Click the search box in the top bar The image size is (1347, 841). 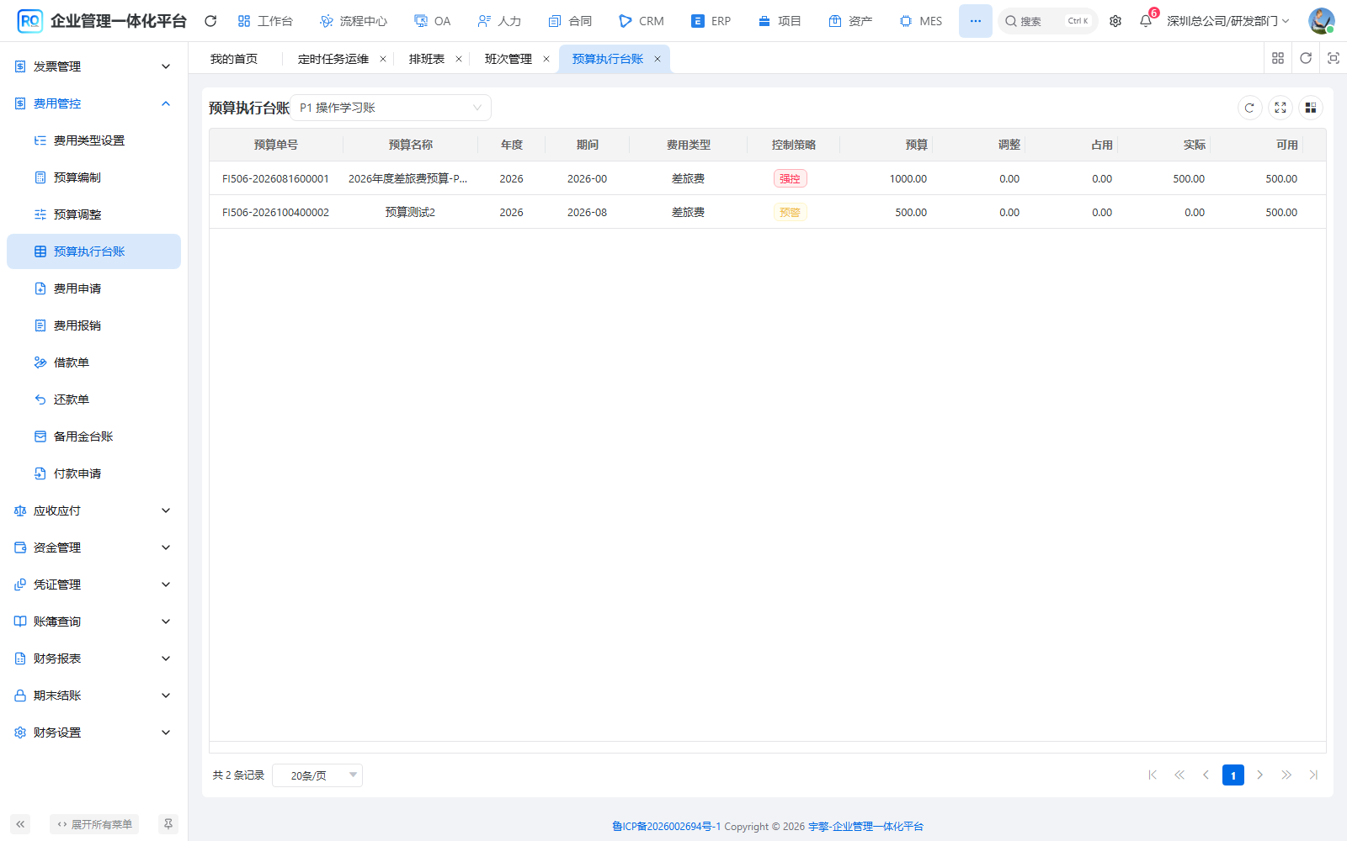1048,21
